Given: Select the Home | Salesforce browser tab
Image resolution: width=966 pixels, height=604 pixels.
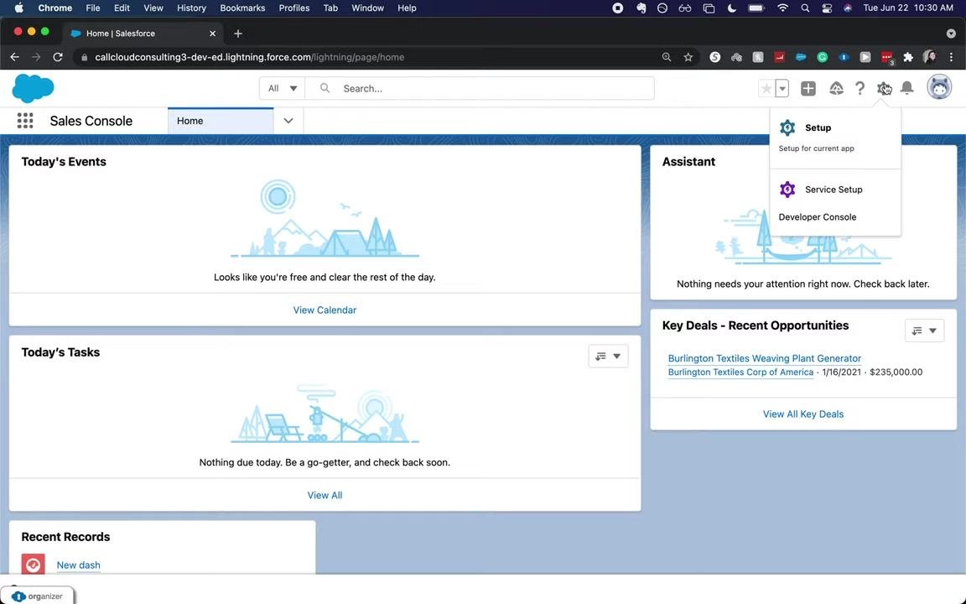Looking at the screenshot, I should pyautogui.click(x=143, y=34).
